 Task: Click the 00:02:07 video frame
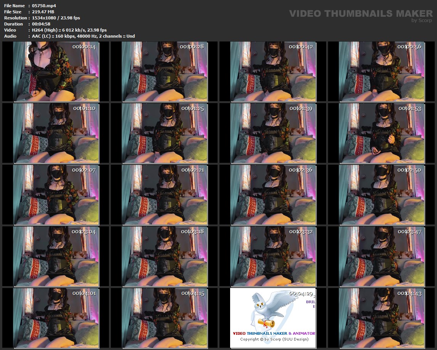pyautogui.click(x=56, y=195)
